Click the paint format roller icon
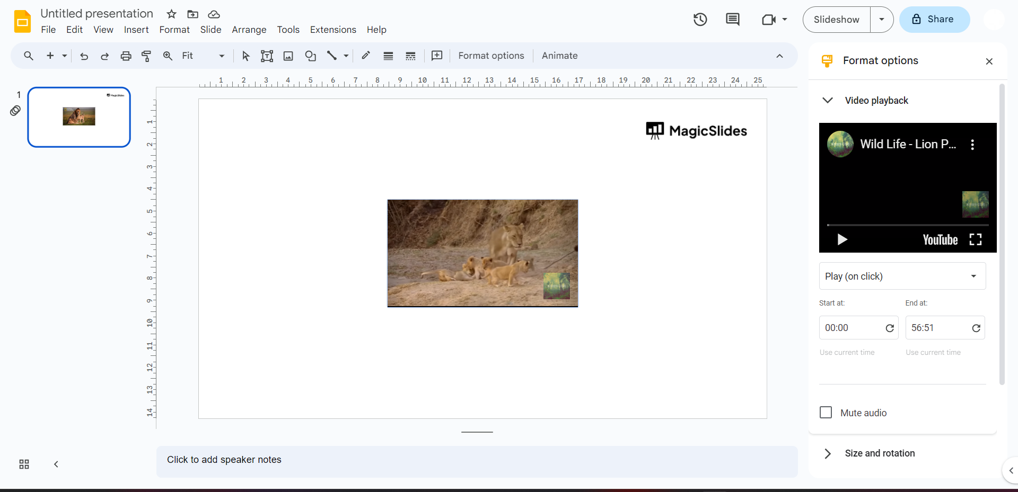The height and width of the screenshot is (492, 1018). tap(146, 56)
